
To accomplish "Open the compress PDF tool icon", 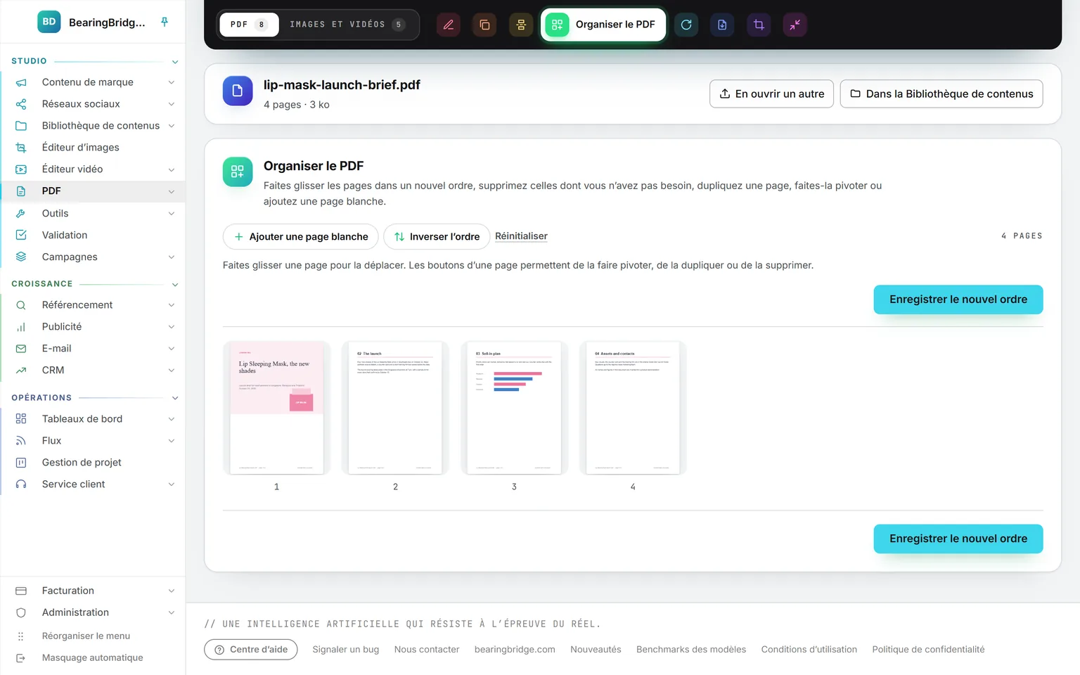I will [795, 25].
